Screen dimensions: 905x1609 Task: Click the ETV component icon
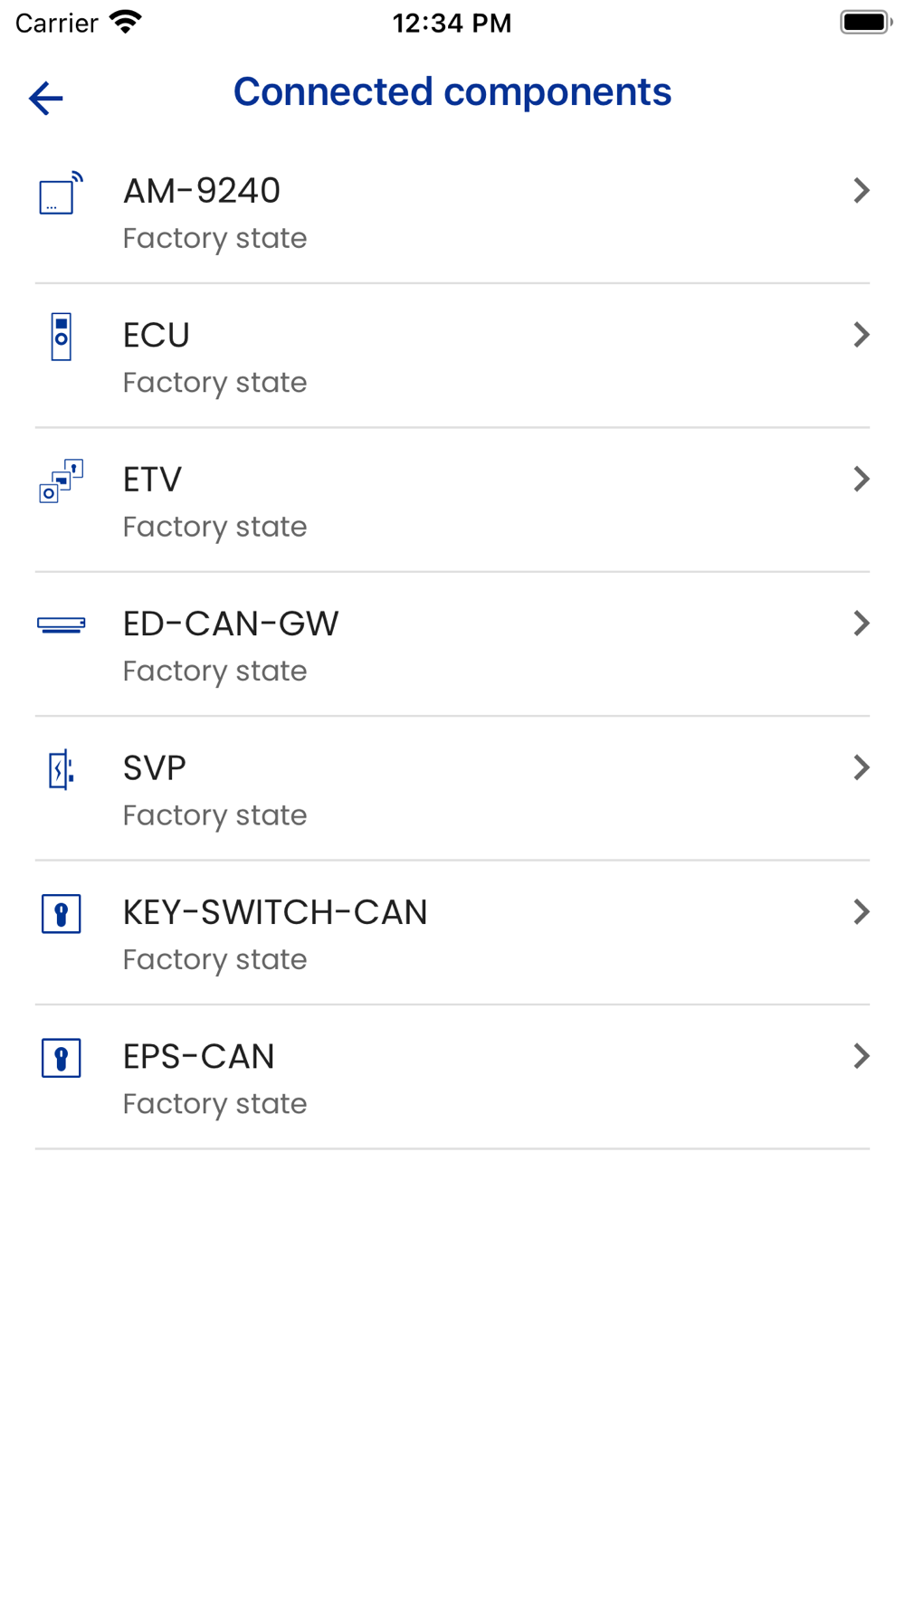click(61, 481)
